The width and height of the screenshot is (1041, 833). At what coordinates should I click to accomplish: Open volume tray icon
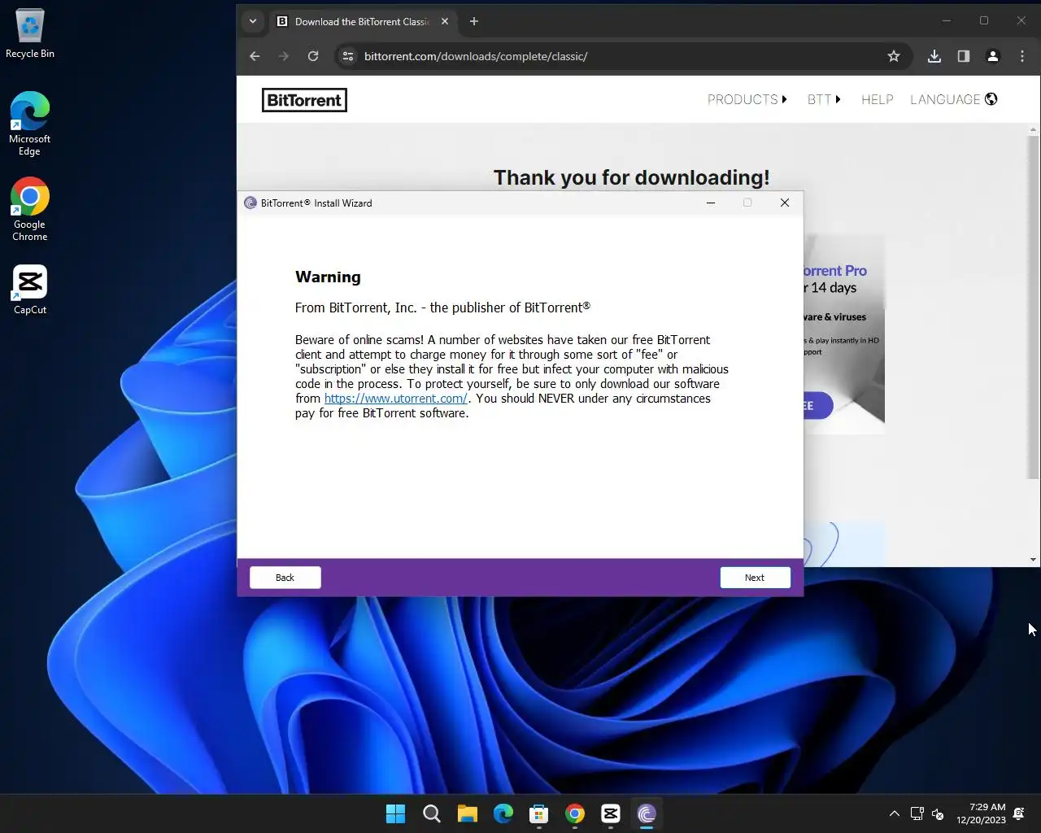(x=938, y=813)
